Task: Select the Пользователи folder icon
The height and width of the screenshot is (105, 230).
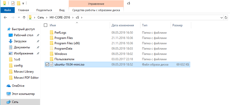Action: (x=51, y=59)
